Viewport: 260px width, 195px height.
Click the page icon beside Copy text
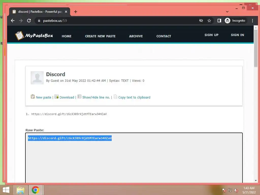coord(115,96)
